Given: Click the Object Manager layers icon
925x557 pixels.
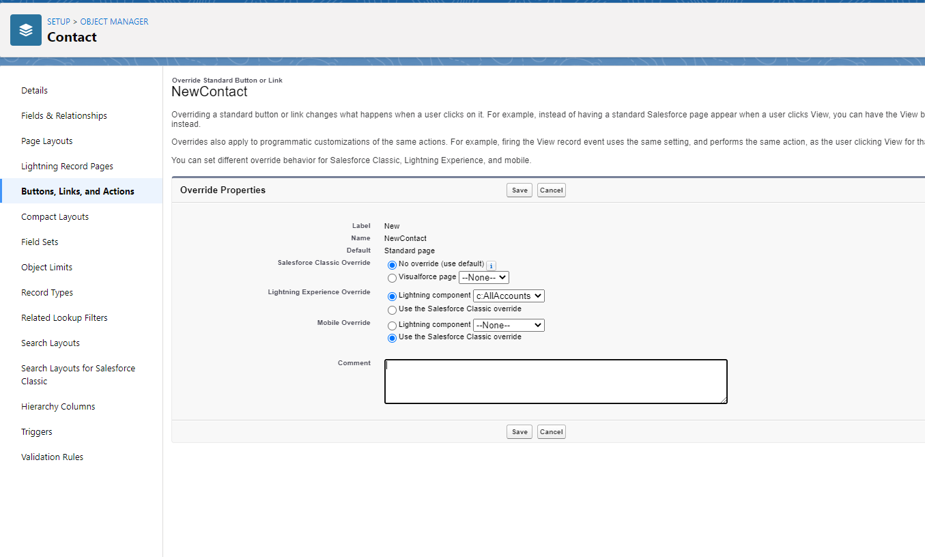Looking at the screenshot, I should coord(26,30).
